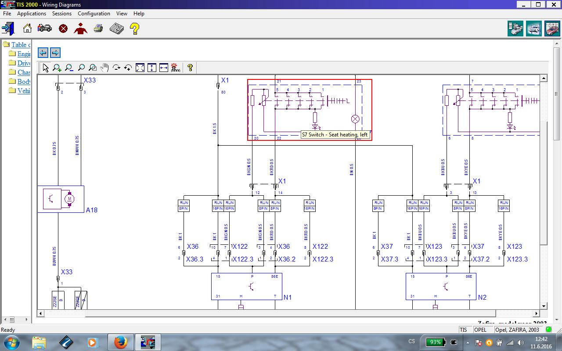Image resolution: width=562 pixels, height=351 pixels.
Task: Activate the pan hand tool
Action: coord(104,68)
